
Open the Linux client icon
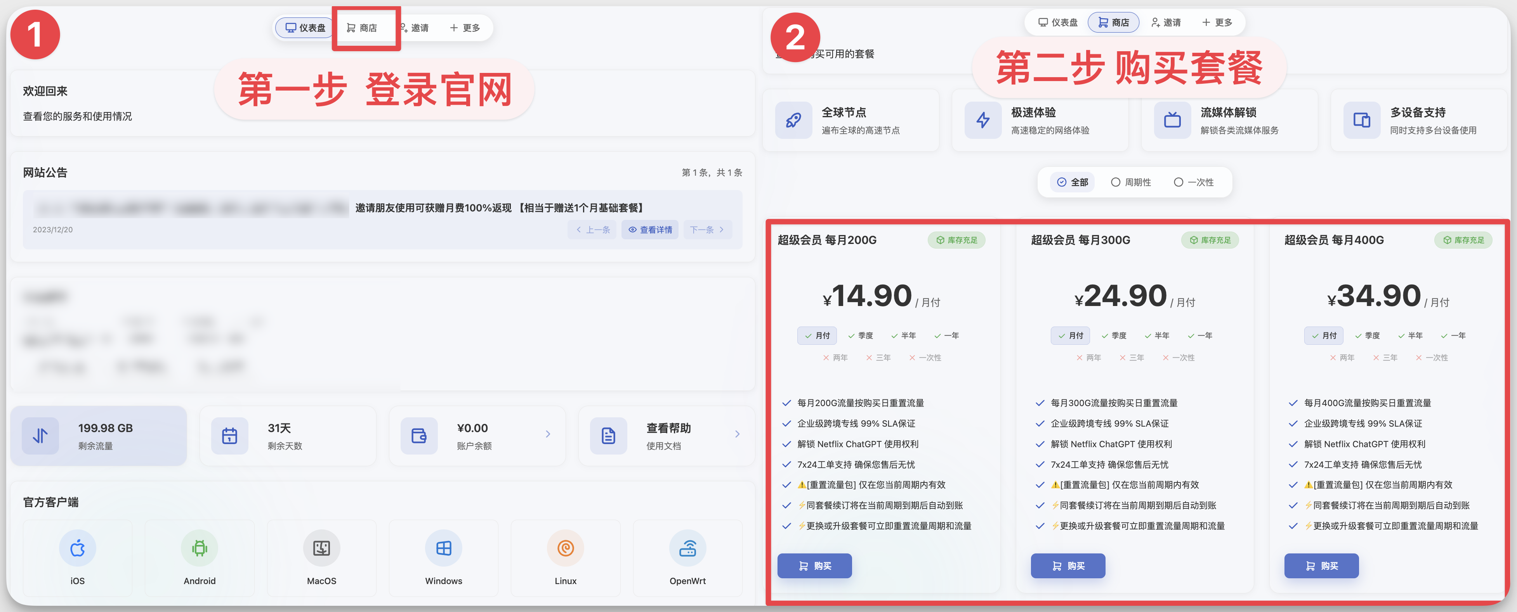click(565, 548)
